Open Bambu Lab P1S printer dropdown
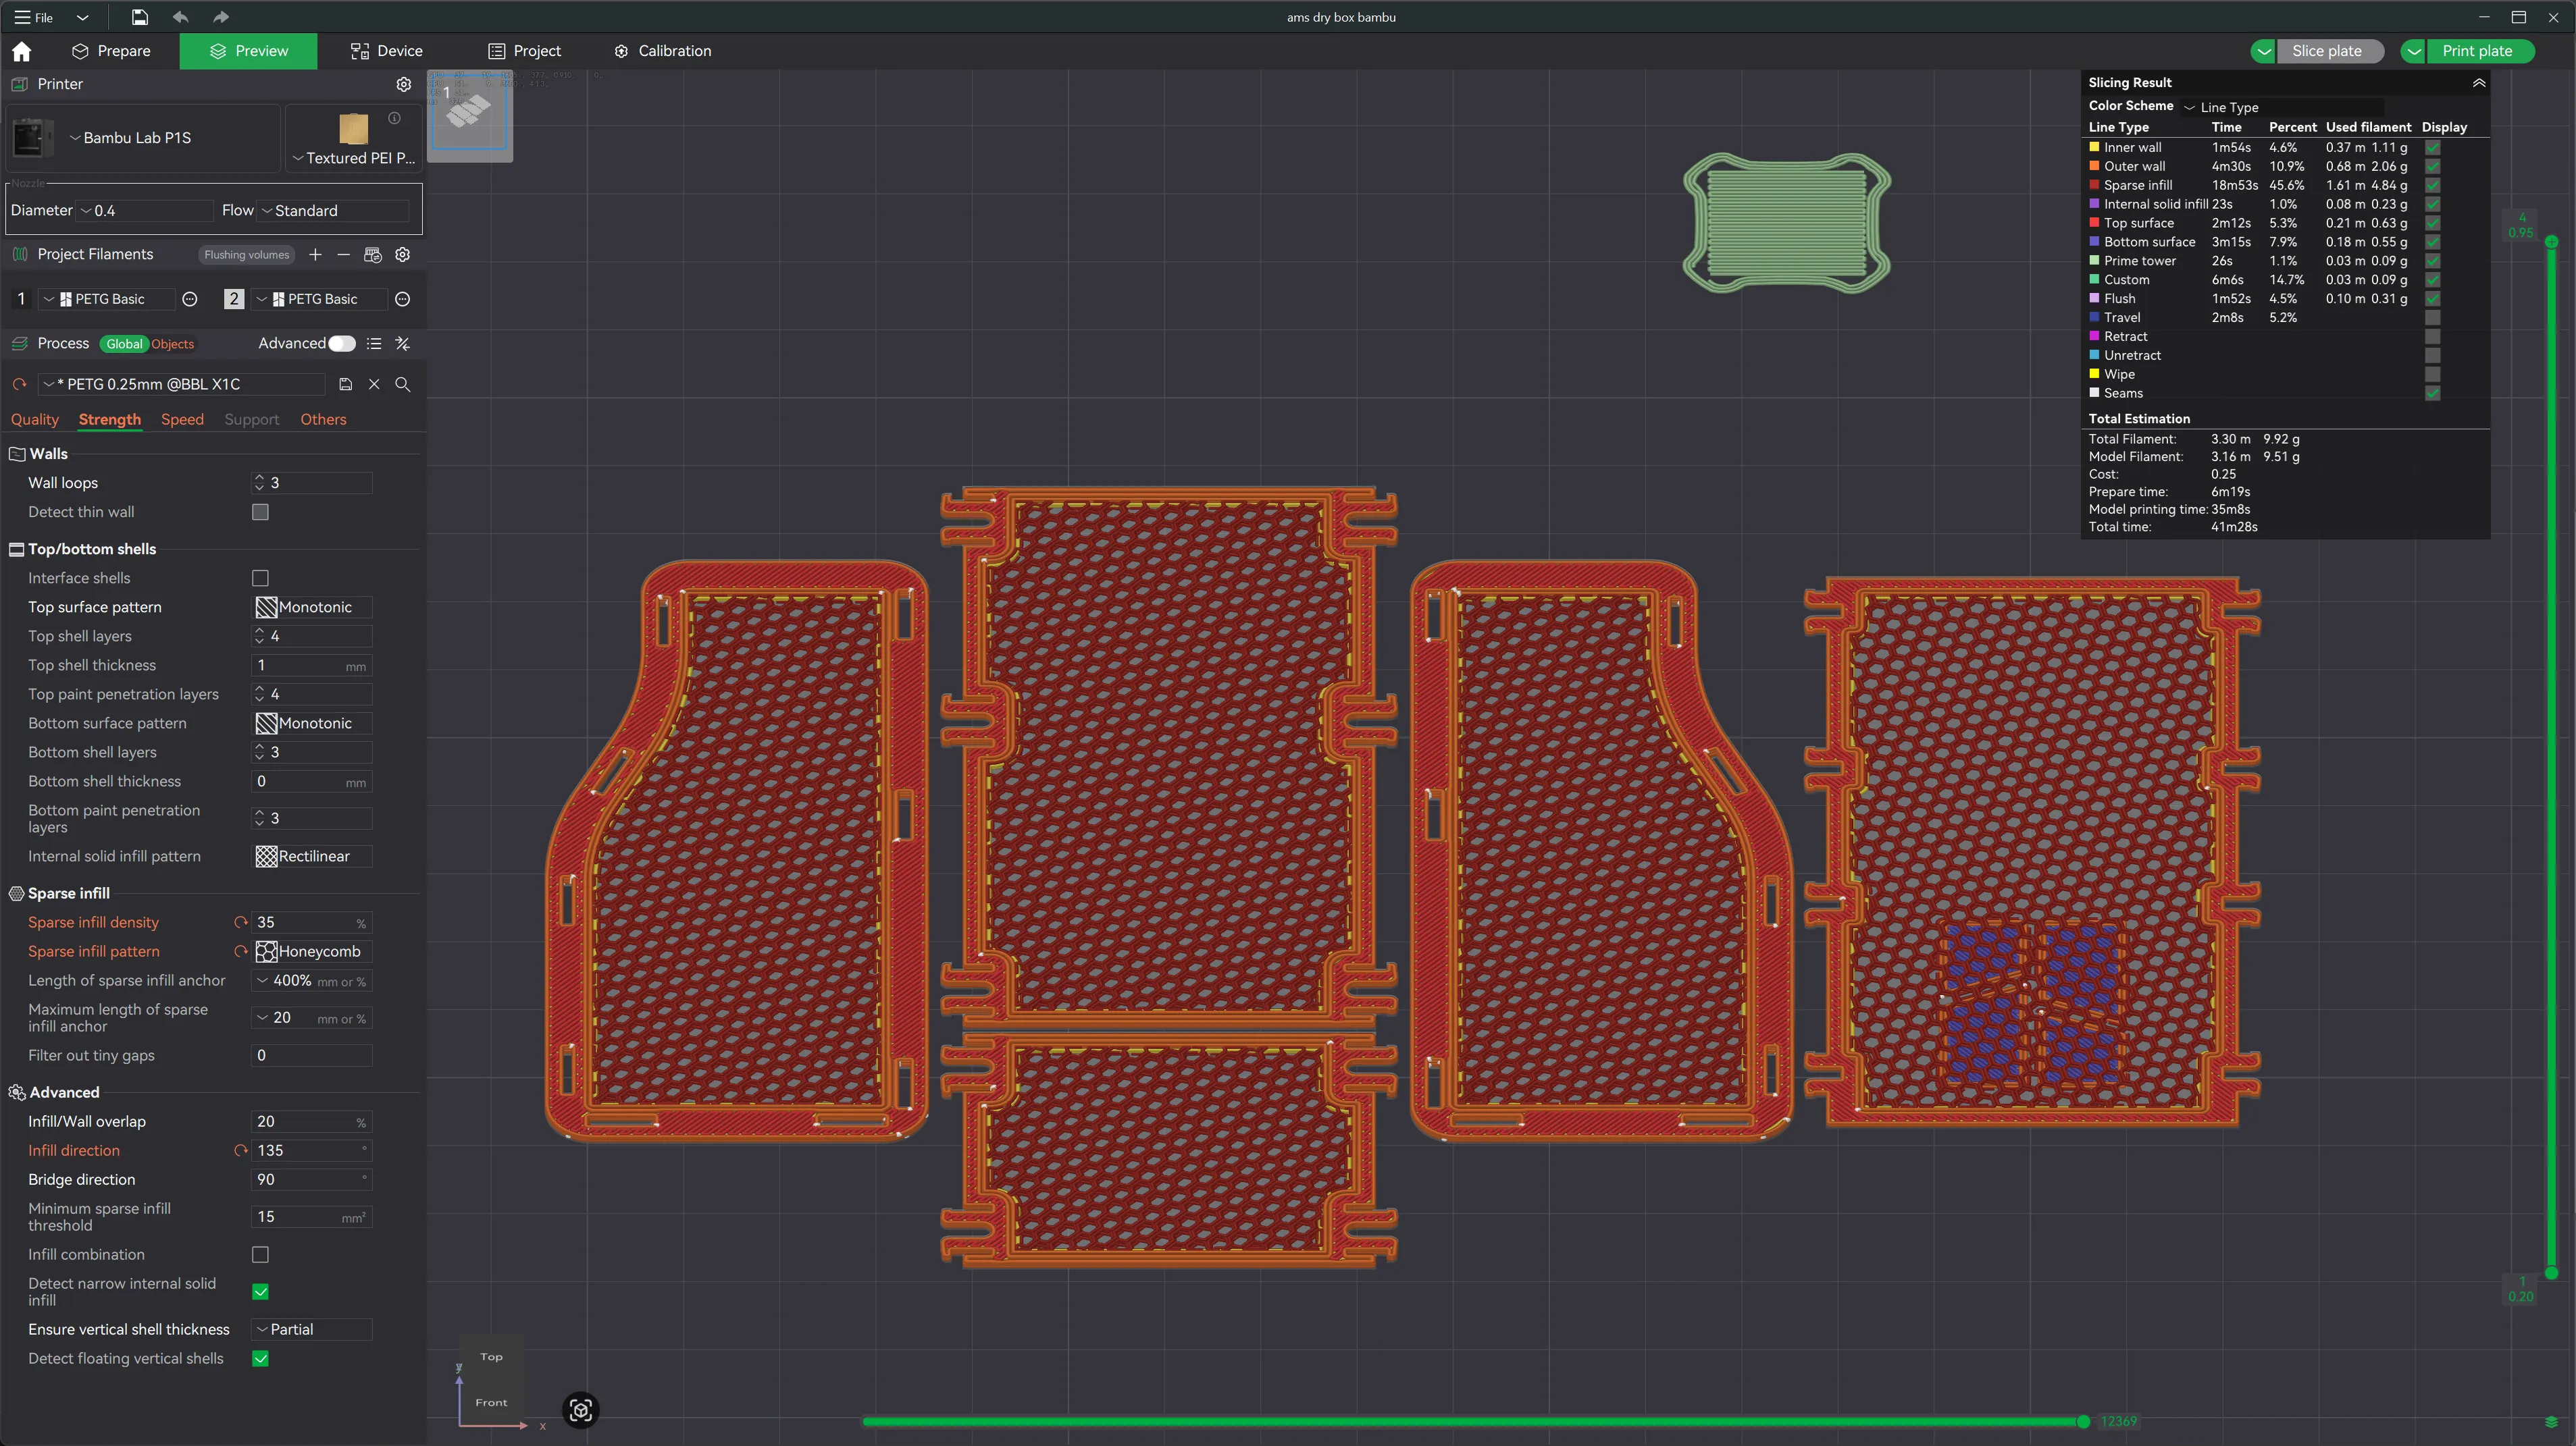Viewport: 2576px width, 1446px height. (x=137, y=138)
